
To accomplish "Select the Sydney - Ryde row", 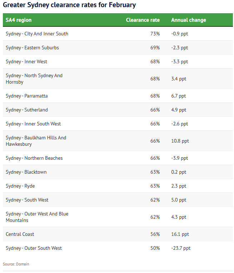I will click(118, 186).
